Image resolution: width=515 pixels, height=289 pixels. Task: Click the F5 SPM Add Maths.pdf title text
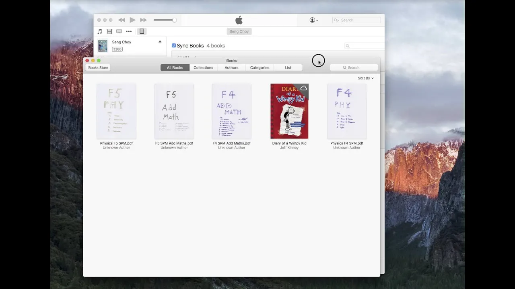click(174, 143)
